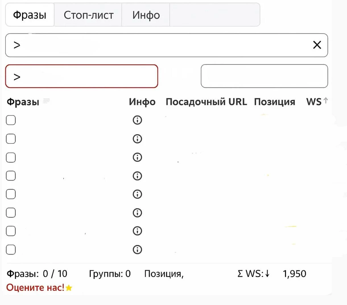Image resolution: width=347 pixels, height=305 pixels.
Task: Focus the empty input field on the right
Action: click(x=264, y=76)
